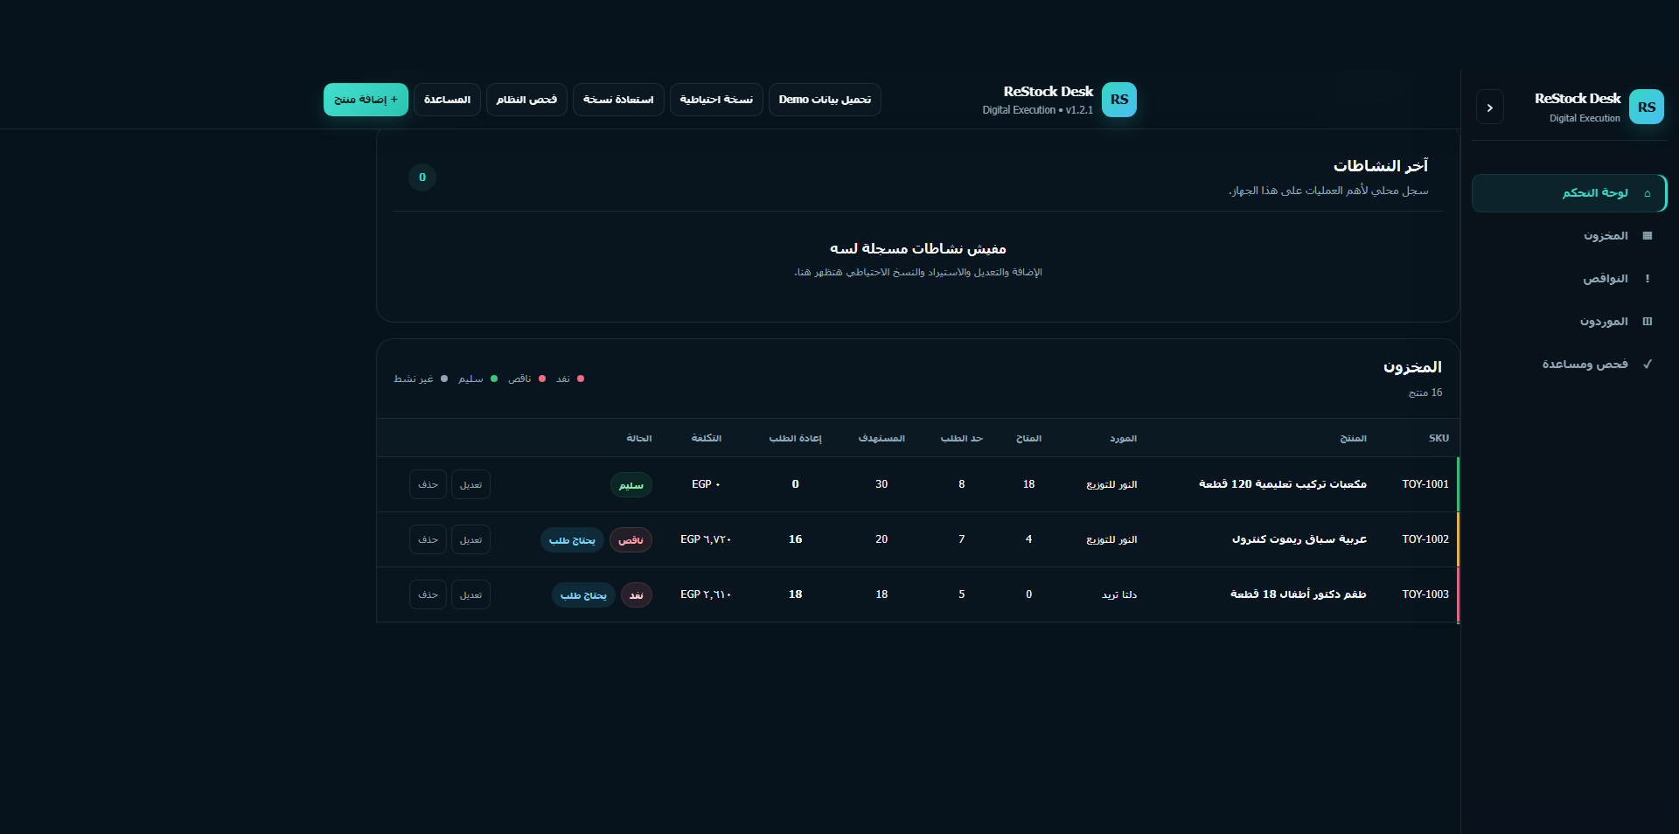
Task: Click the exclamation icon beside النواقص
Action: tap(1647, 279)
